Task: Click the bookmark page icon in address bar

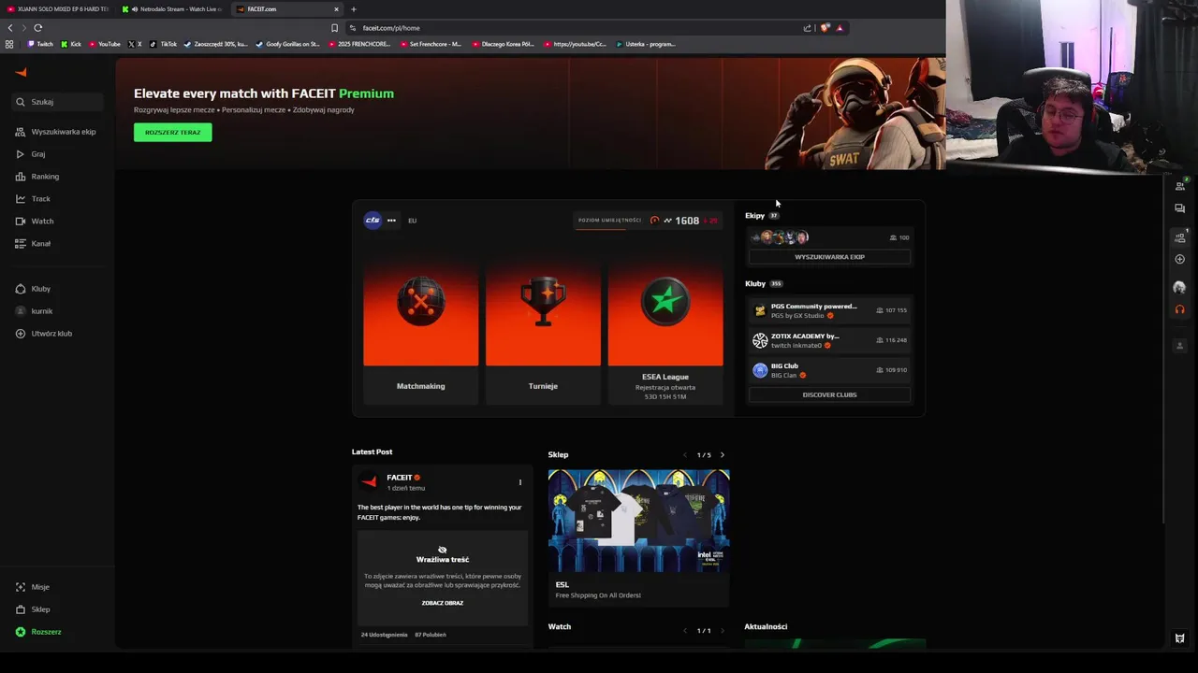Action: coord(334,28)
